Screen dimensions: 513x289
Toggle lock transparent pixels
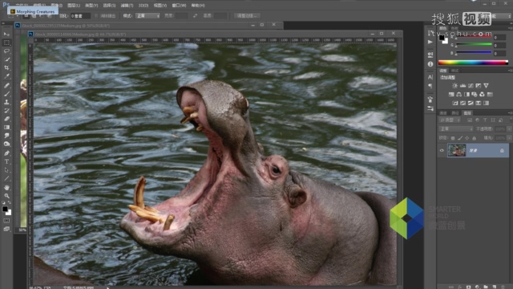click(453, 138)
